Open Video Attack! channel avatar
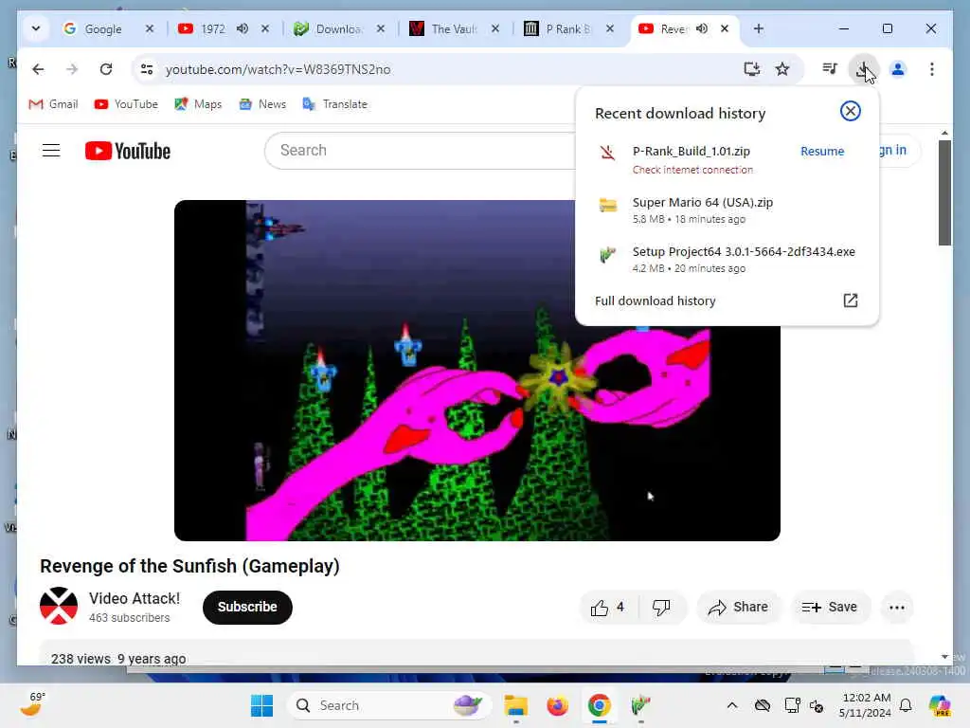 [x=59, y=606]
